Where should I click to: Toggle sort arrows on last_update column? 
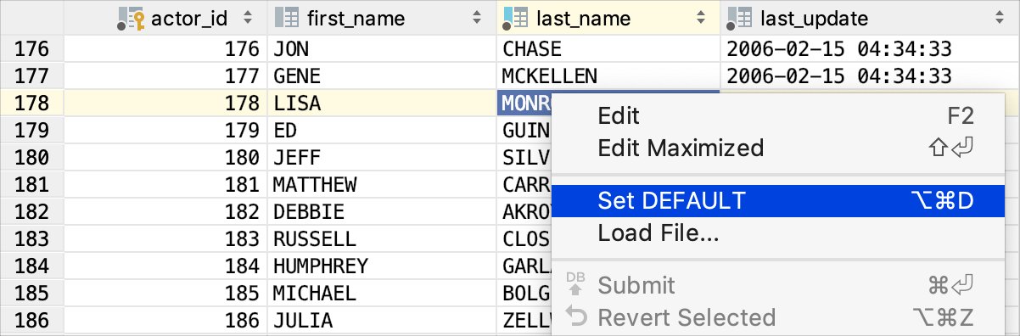999,18
